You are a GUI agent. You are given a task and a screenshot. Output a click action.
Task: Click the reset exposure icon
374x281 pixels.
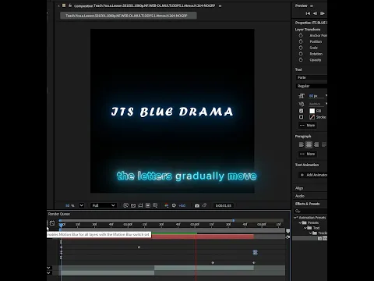(x=174, y=205)
